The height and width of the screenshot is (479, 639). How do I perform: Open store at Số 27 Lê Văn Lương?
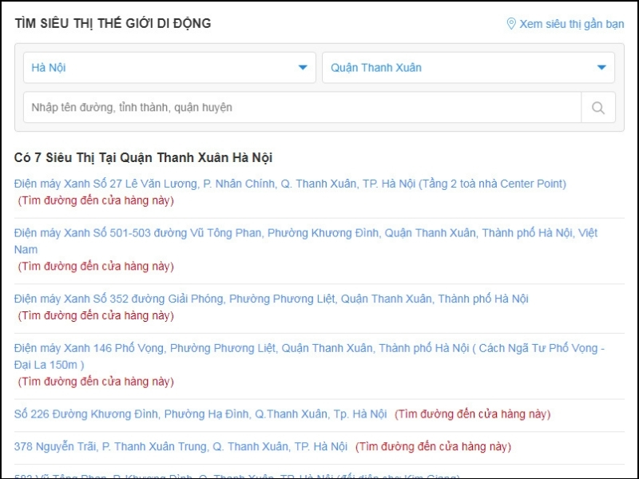click(x=290, y=184)
